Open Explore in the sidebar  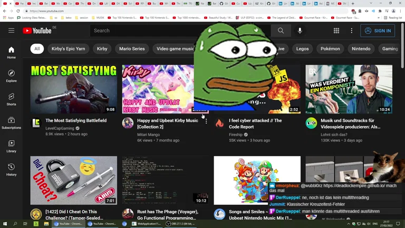coord(11,76)
